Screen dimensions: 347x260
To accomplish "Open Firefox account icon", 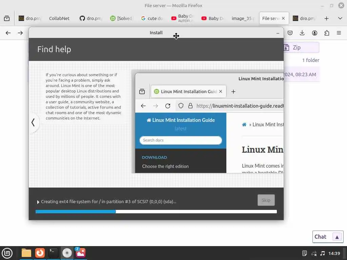I will pos(314,33).
